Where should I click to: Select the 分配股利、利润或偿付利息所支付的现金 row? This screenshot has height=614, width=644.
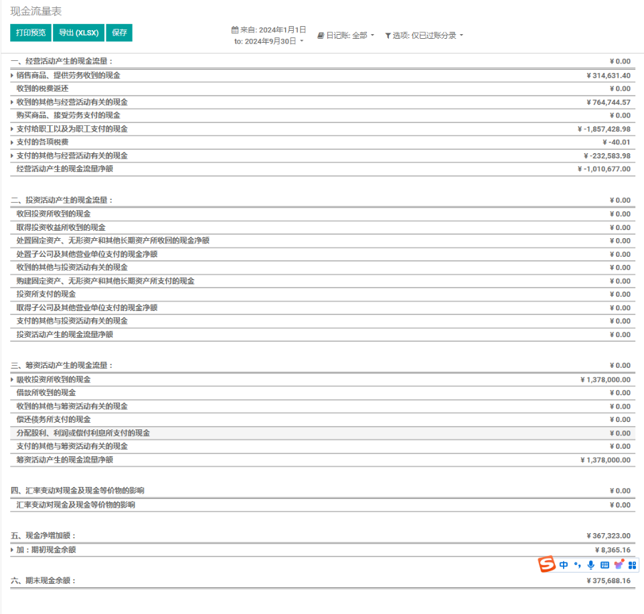coord(83,433)
